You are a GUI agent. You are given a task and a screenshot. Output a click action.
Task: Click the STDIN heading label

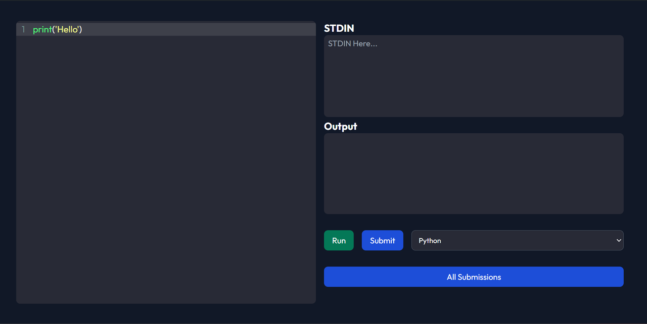[x=339, y=28]
